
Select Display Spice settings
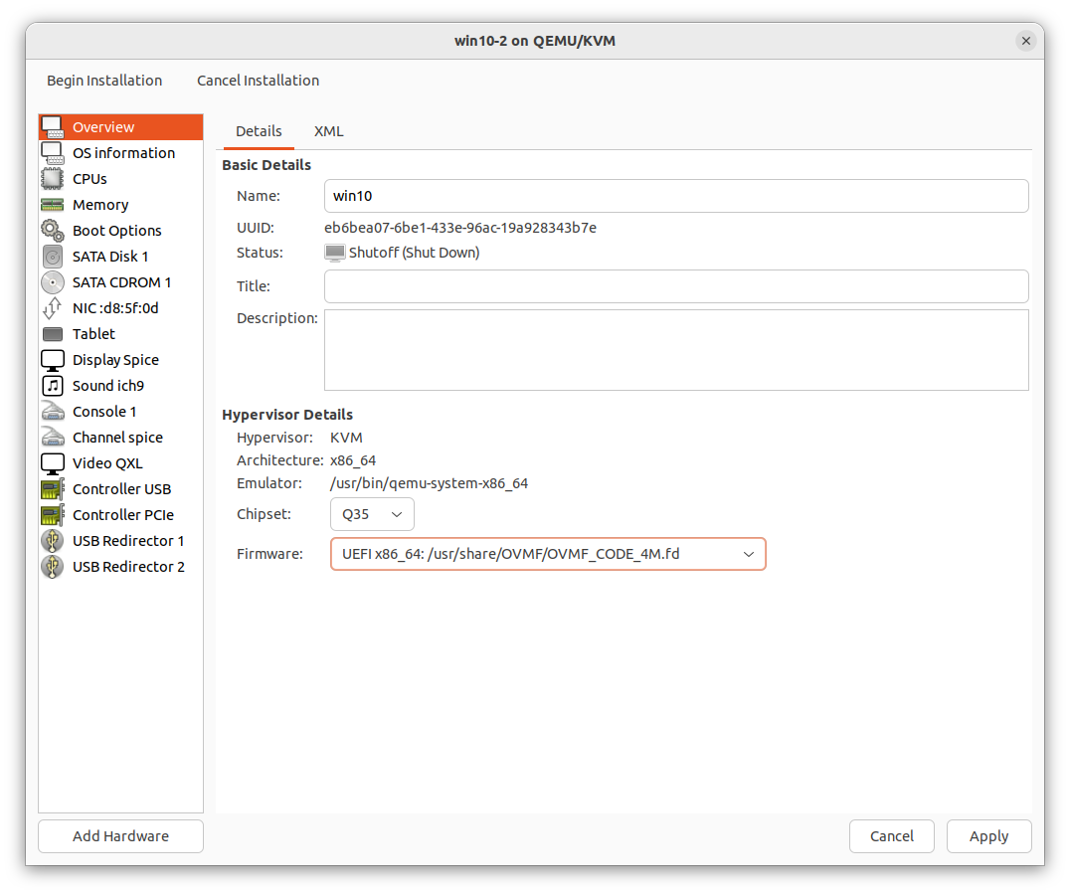pos(115,359)
